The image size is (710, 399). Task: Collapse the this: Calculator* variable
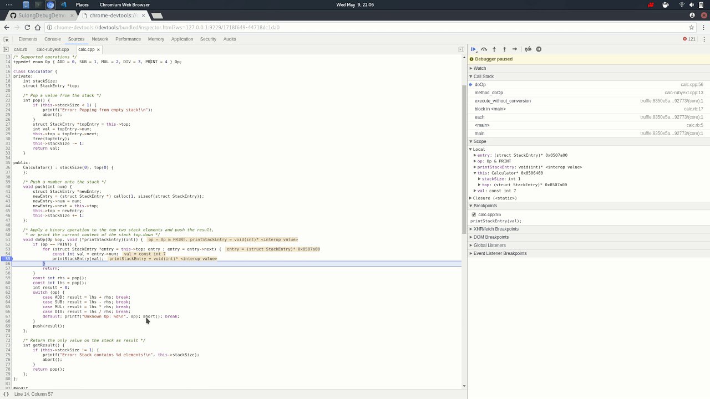475,173
